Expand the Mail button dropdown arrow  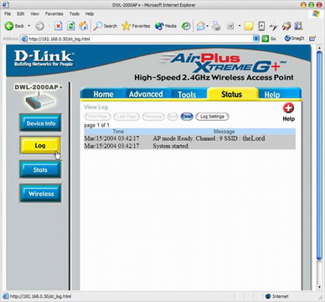pyautogui.click(x=208, y=26)
